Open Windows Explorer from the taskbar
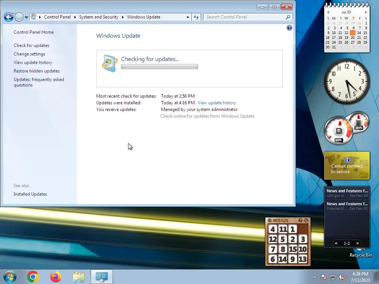The image size is (379, 284). click(x=79, y=277)
